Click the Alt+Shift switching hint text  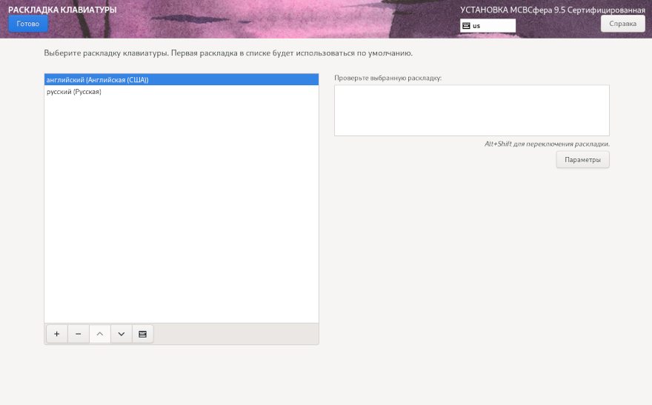(547, 144)
